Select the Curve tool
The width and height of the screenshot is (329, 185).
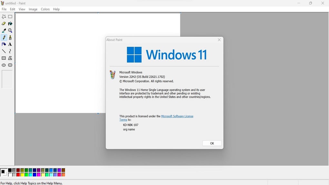pos(10,51)
